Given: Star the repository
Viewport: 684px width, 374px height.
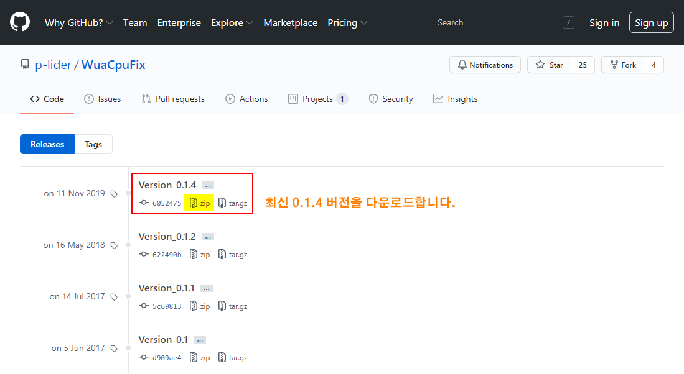Looking at the screenshot, I should point(549,65).
